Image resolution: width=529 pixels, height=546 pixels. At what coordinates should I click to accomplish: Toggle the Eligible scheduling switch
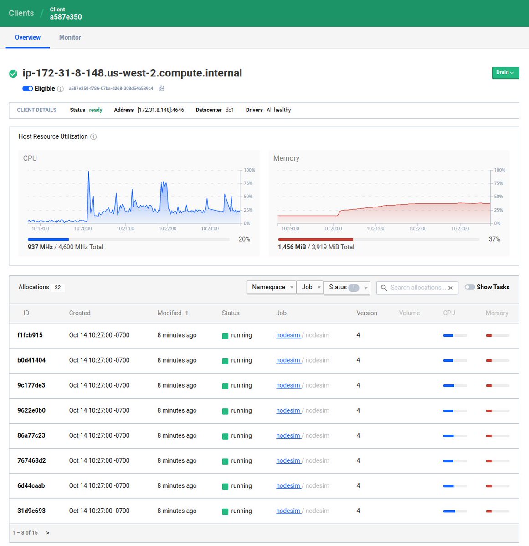click(x=28, y=88)
